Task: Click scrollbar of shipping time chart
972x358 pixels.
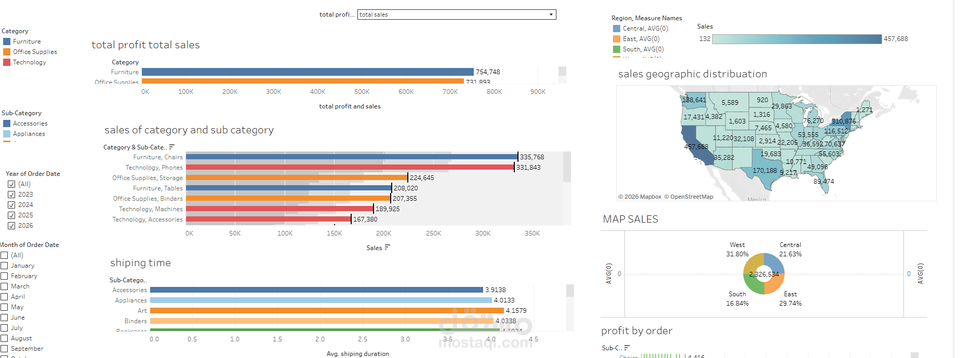Action: tap(570, 291)
